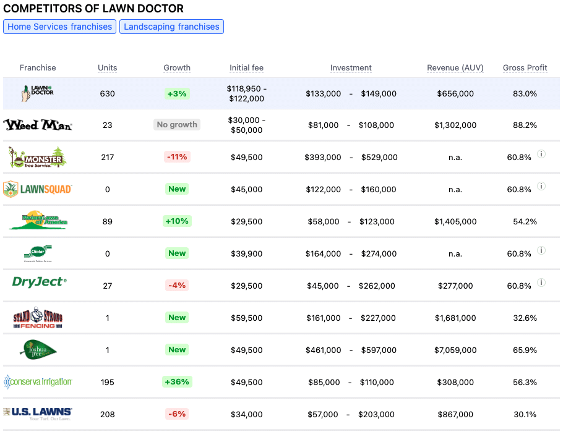This screenshot has height=437, width=563.
Task: Click the -4% growth badge
Action: pyautogui.click(x=177, y=285)
